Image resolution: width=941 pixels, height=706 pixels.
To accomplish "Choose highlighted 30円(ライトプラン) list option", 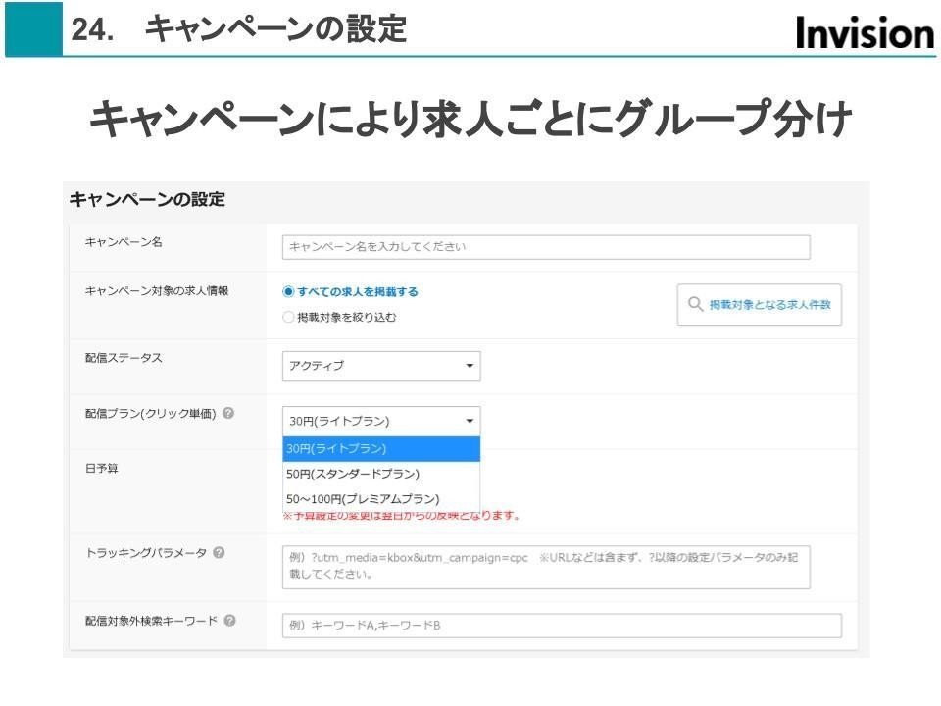I will tap(381, 448).
